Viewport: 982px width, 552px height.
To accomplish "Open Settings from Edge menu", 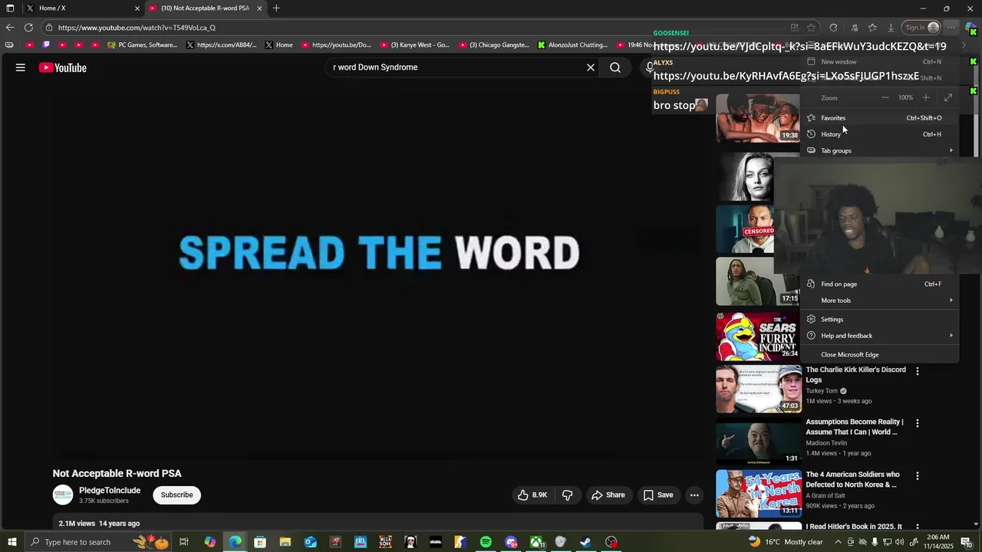I will click(879, 320).
